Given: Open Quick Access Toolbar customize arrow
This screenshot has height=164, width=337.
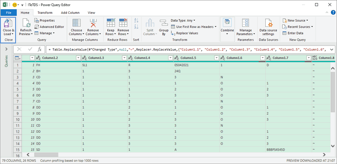Looking at the screenshot, I should [x=22, y=5].
